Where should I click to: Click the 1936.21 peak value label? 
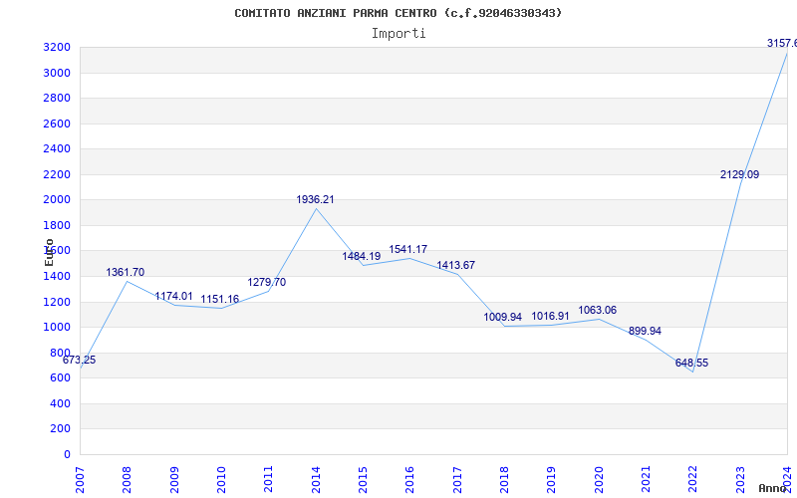[315, 200]
